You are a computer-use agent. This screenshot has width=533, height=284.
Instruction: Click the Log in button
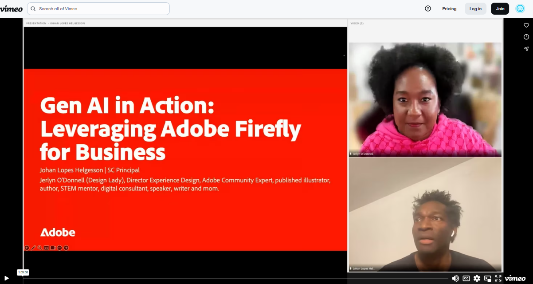pyautogui.click(x=475, y=8)
